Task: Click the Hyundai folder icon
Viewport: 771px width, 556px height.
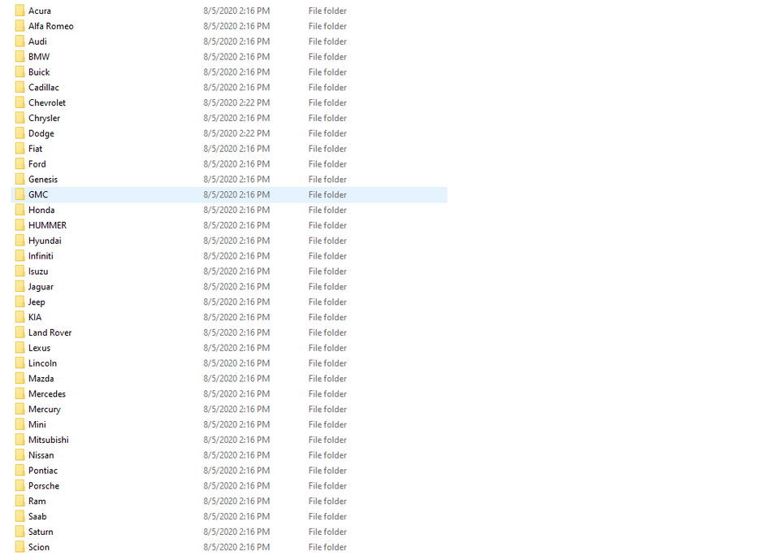Action: pos(19,240)
